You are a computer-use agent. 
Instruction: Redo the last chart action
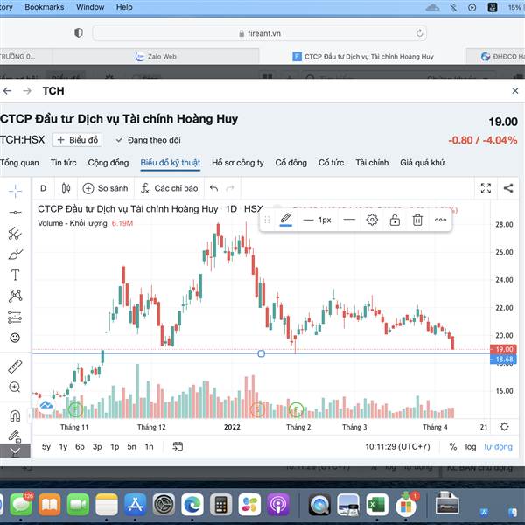click(x=230, y=188)
